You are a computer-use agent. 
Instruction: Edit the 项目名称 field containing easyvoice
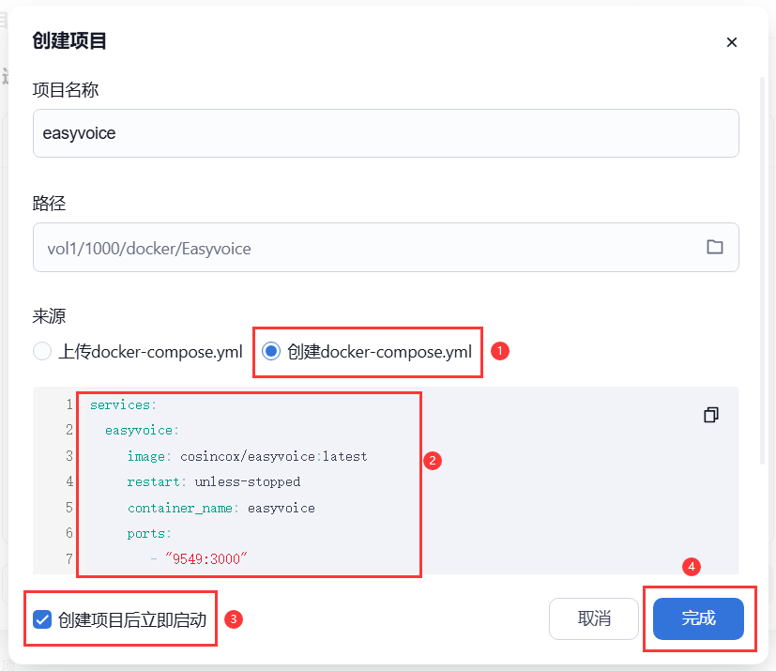point(386,133)
